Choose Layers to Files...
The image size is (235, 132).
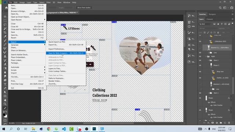(x=66, y=69)
